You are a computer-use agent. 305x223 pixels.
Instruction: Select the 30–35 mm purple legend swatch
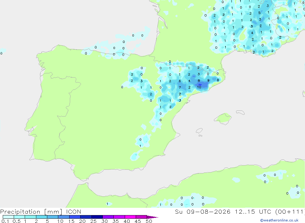pyautogui.click(x=108, y=217)
